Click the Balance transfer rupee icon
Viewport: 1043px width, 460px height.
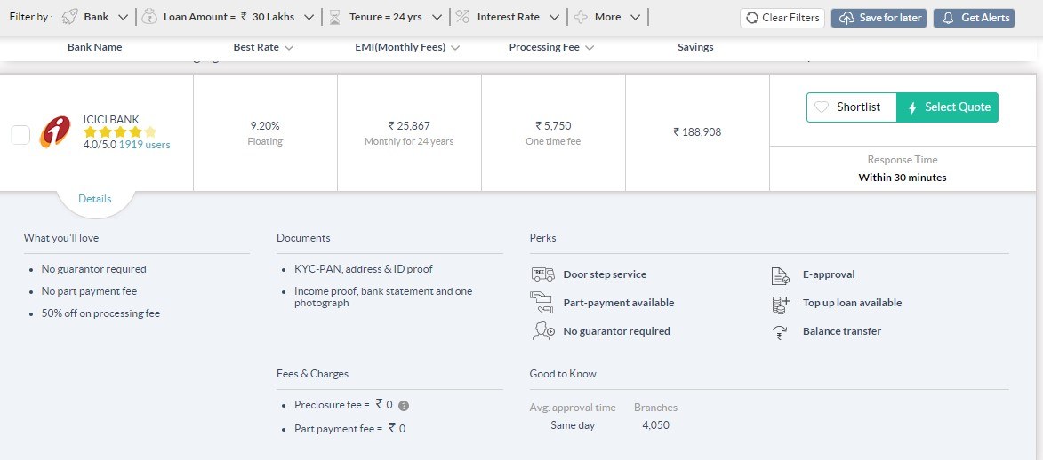[x=781, y=332]
